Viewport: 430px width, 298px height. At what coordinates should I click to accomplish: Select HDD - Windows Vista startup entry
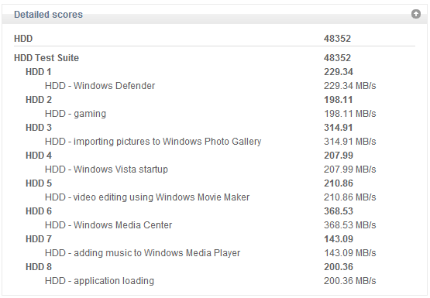point(106,170)
